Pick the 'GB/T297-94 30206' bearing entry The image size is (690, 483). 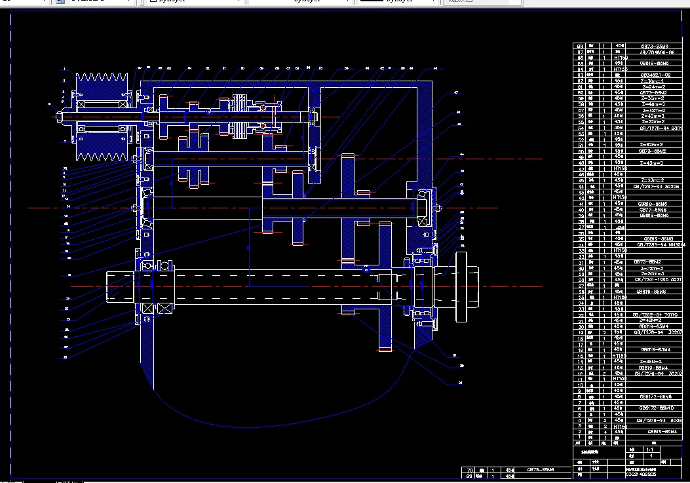656,186
